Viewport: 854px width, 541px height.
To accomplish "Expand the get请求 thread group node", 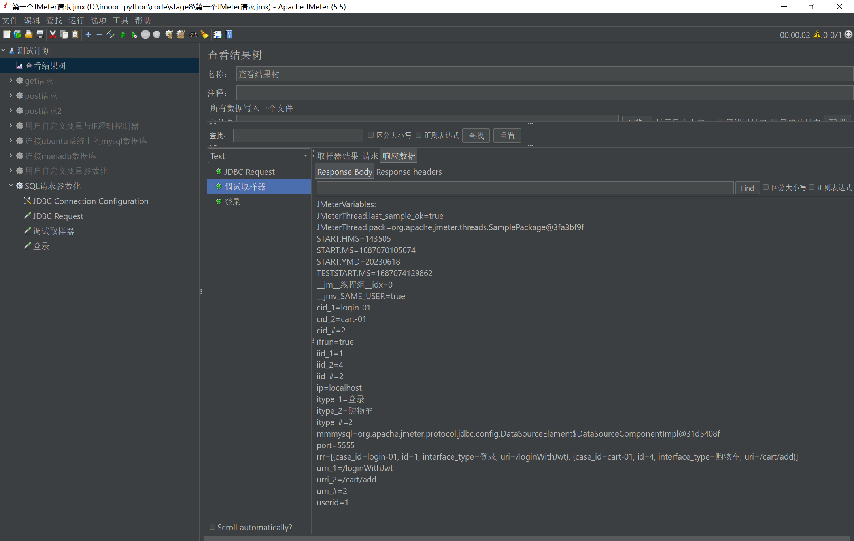I will [11, 81].
